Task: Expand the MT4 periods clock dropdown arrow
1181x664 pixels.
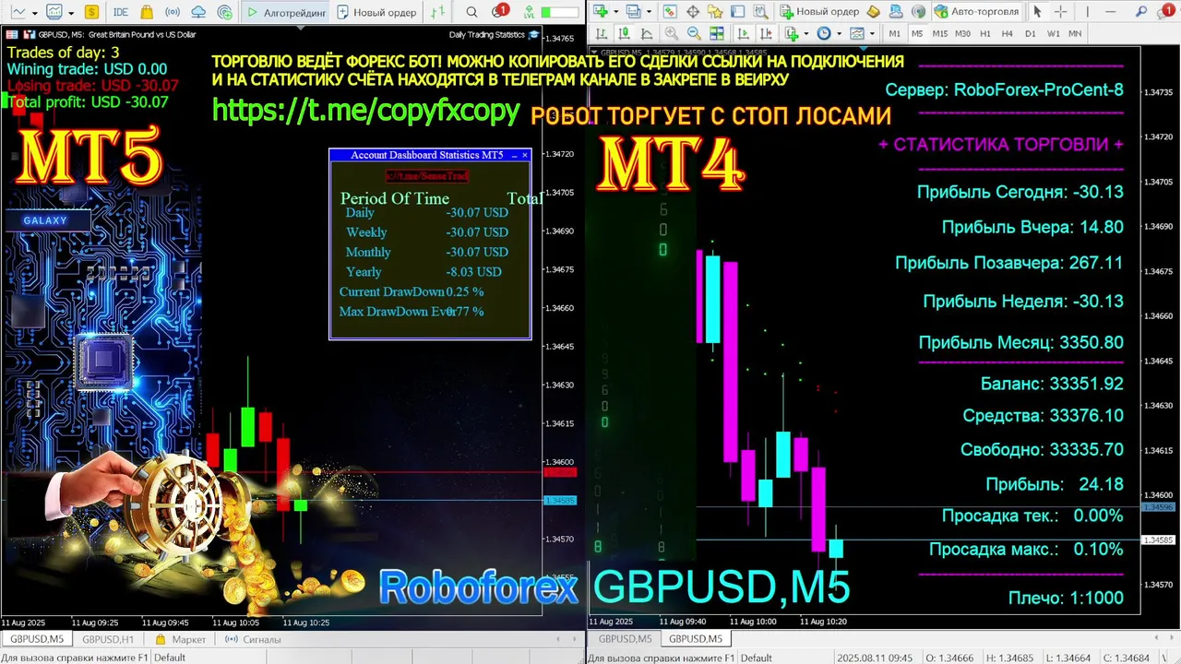Action: pyautogui.click(x=839, y=34)
